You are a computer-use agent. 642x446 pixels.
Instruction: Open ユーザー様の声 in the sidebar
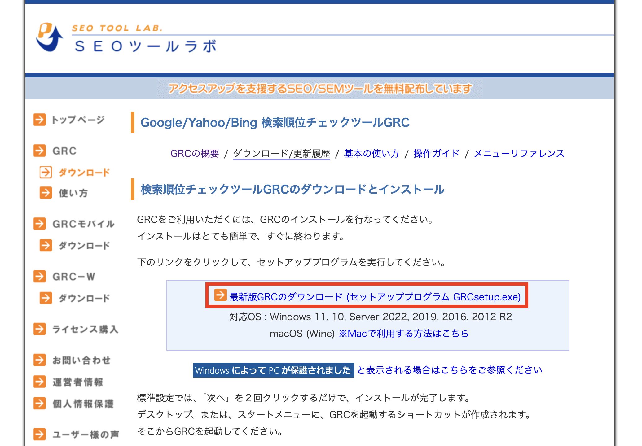click(x=86, y=435)
